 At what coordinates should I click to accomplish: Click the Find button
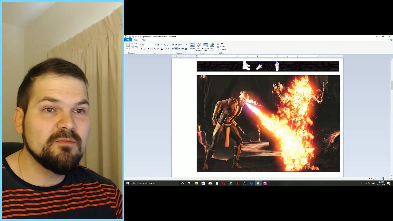point(220,44)
